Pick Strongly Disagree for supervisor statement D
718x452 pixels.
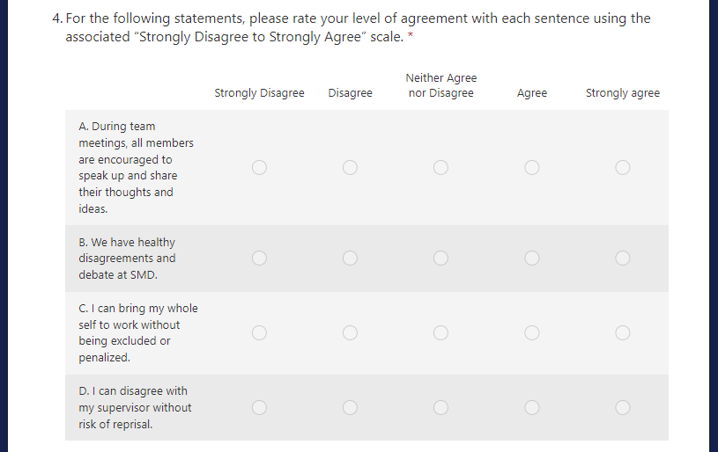point(259,407)
